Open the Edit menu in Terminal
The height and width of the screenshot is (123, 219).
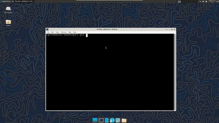click(x=52, y=32)
